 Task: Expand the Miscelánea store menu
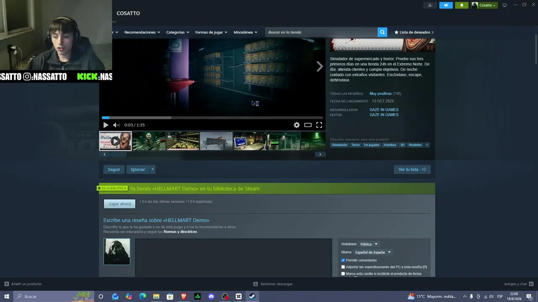[x=245, y=32]
